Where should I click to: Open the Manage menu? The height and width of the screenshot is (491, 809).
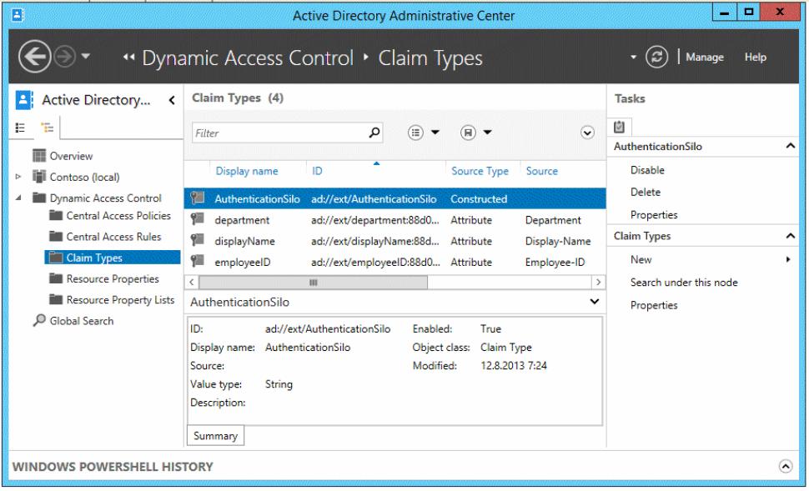pyautogui.click(x=704, y=58)
